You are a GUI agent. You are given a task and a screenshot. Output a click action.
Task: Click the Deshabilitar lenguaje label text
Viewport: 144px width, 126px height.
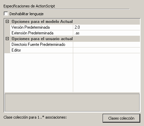click(x=26, y=14)
